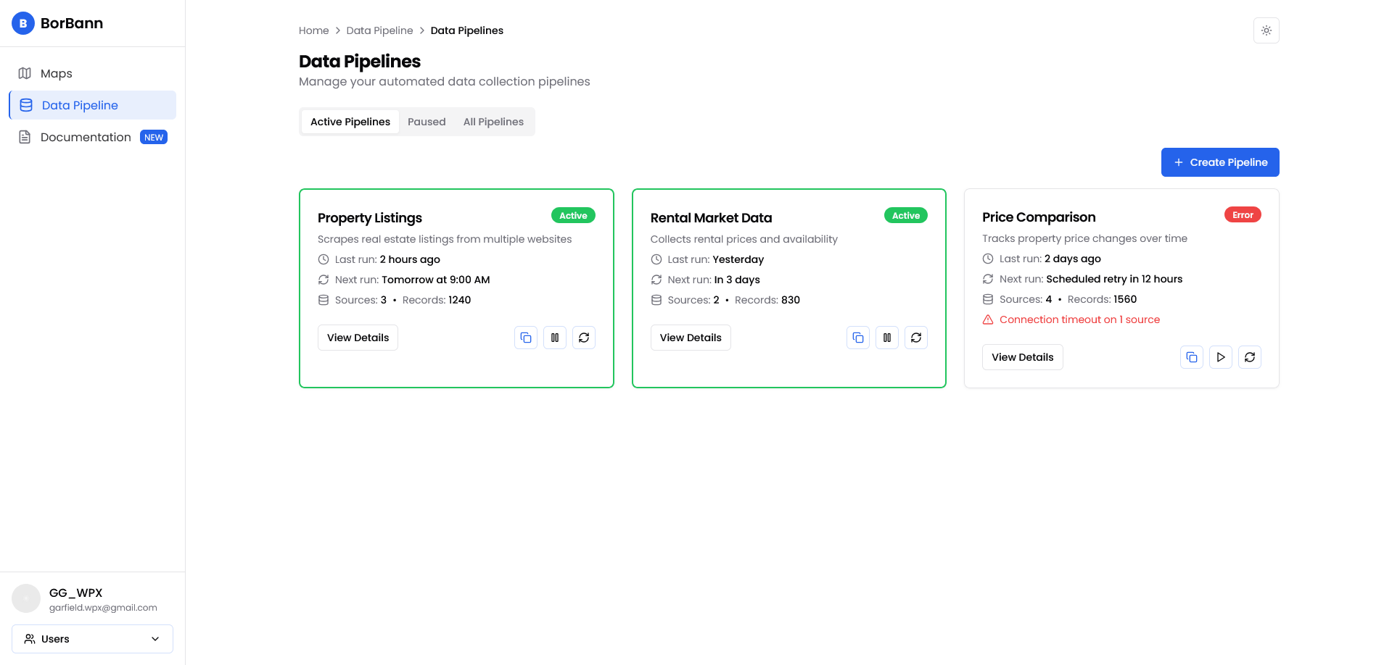Start the Price Comparison pipeline with play icon
The height and width of the screenshot is (665, 1392).
click(1220, 357)
